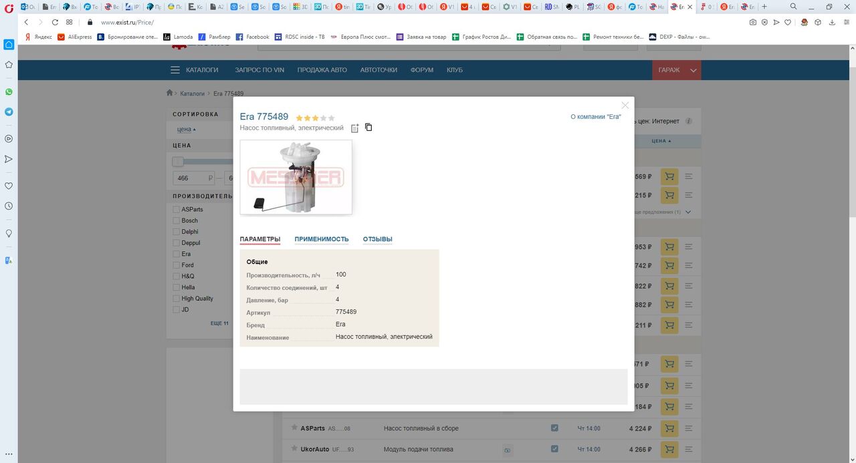The image size is (856, 463).
Task: Open browser speed dial grid icon
Action: click(70, 22)
